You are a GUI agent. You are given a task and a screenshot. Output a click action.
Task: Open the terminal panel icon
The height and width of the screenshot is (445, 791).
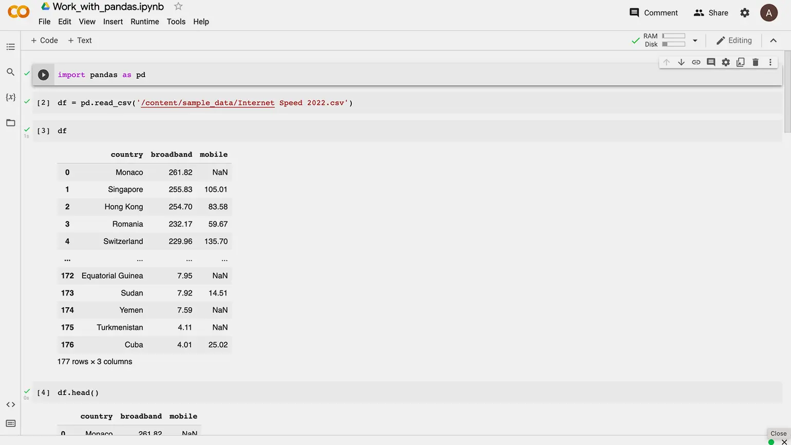(x=10, y=423)
